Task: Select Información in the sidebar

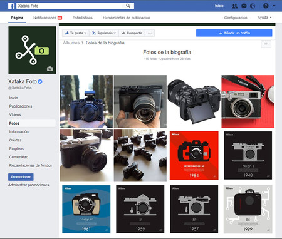Action: [x=19, y=131]
